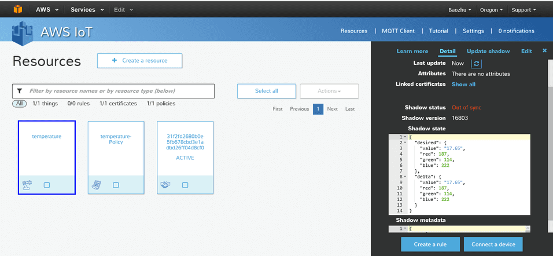Show all linked certificates
The height and width of the screenshot is (256, 553).
[463, 84]
